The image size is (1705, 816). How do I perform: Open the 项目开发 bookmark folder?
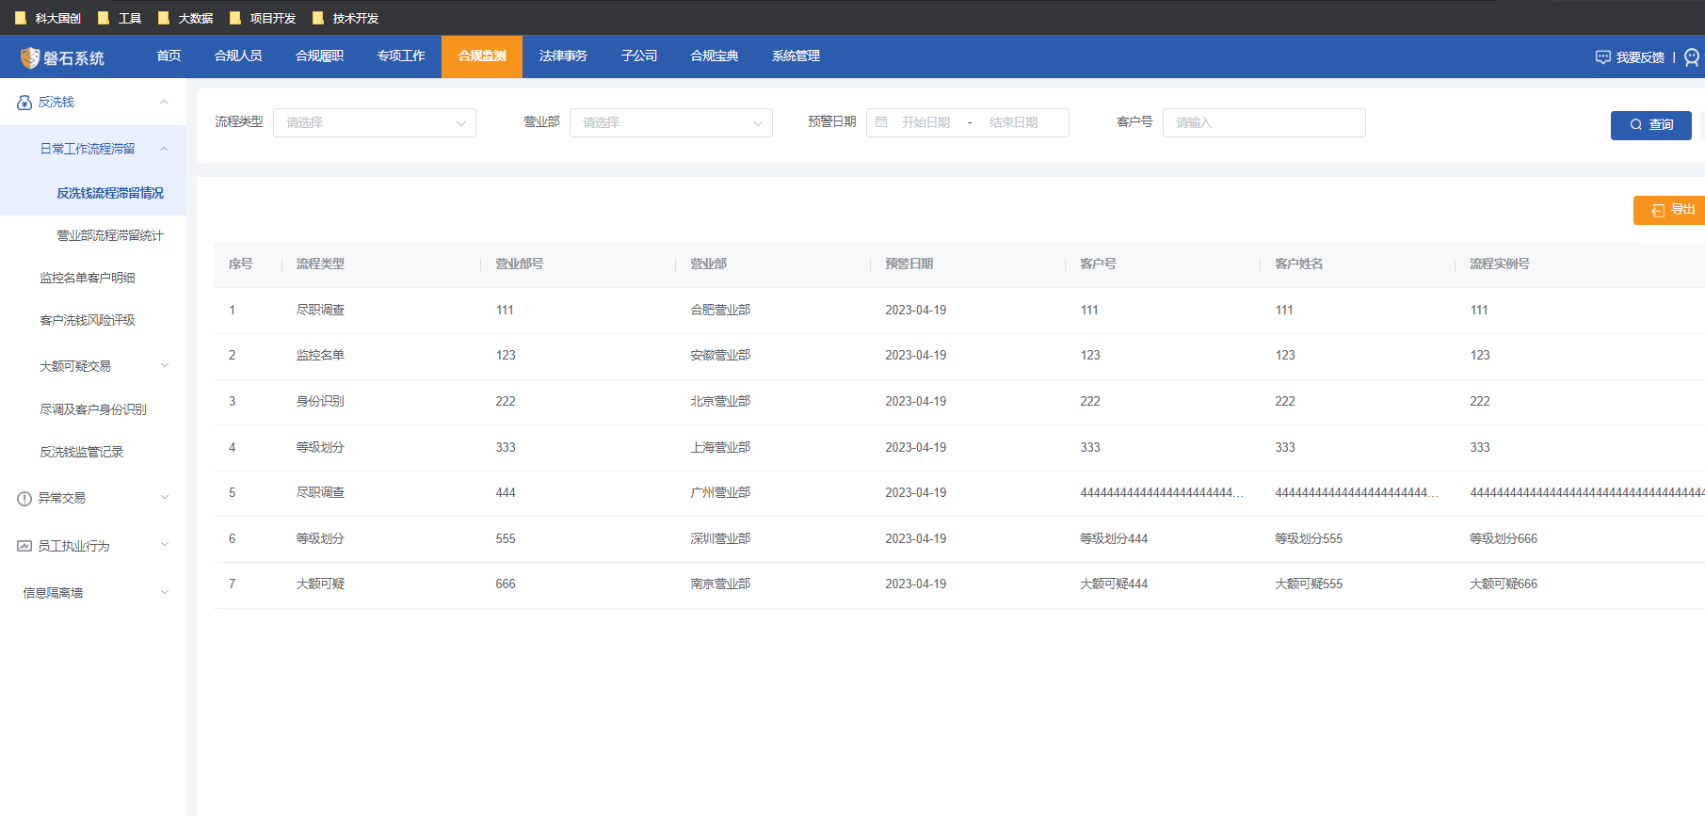coord(263,18)
